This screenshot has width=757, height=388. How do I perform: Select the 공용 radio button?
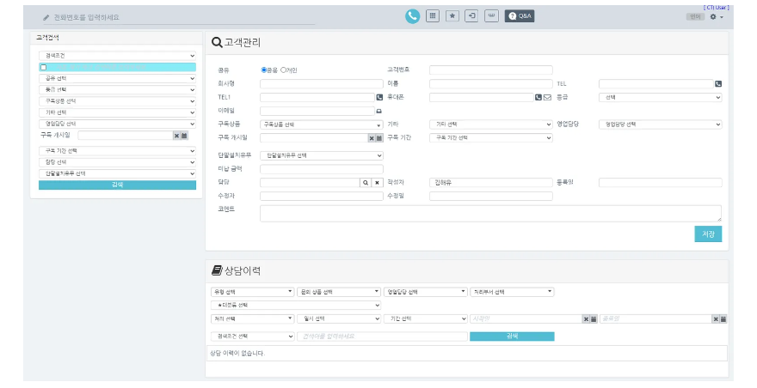pos(264,70)
